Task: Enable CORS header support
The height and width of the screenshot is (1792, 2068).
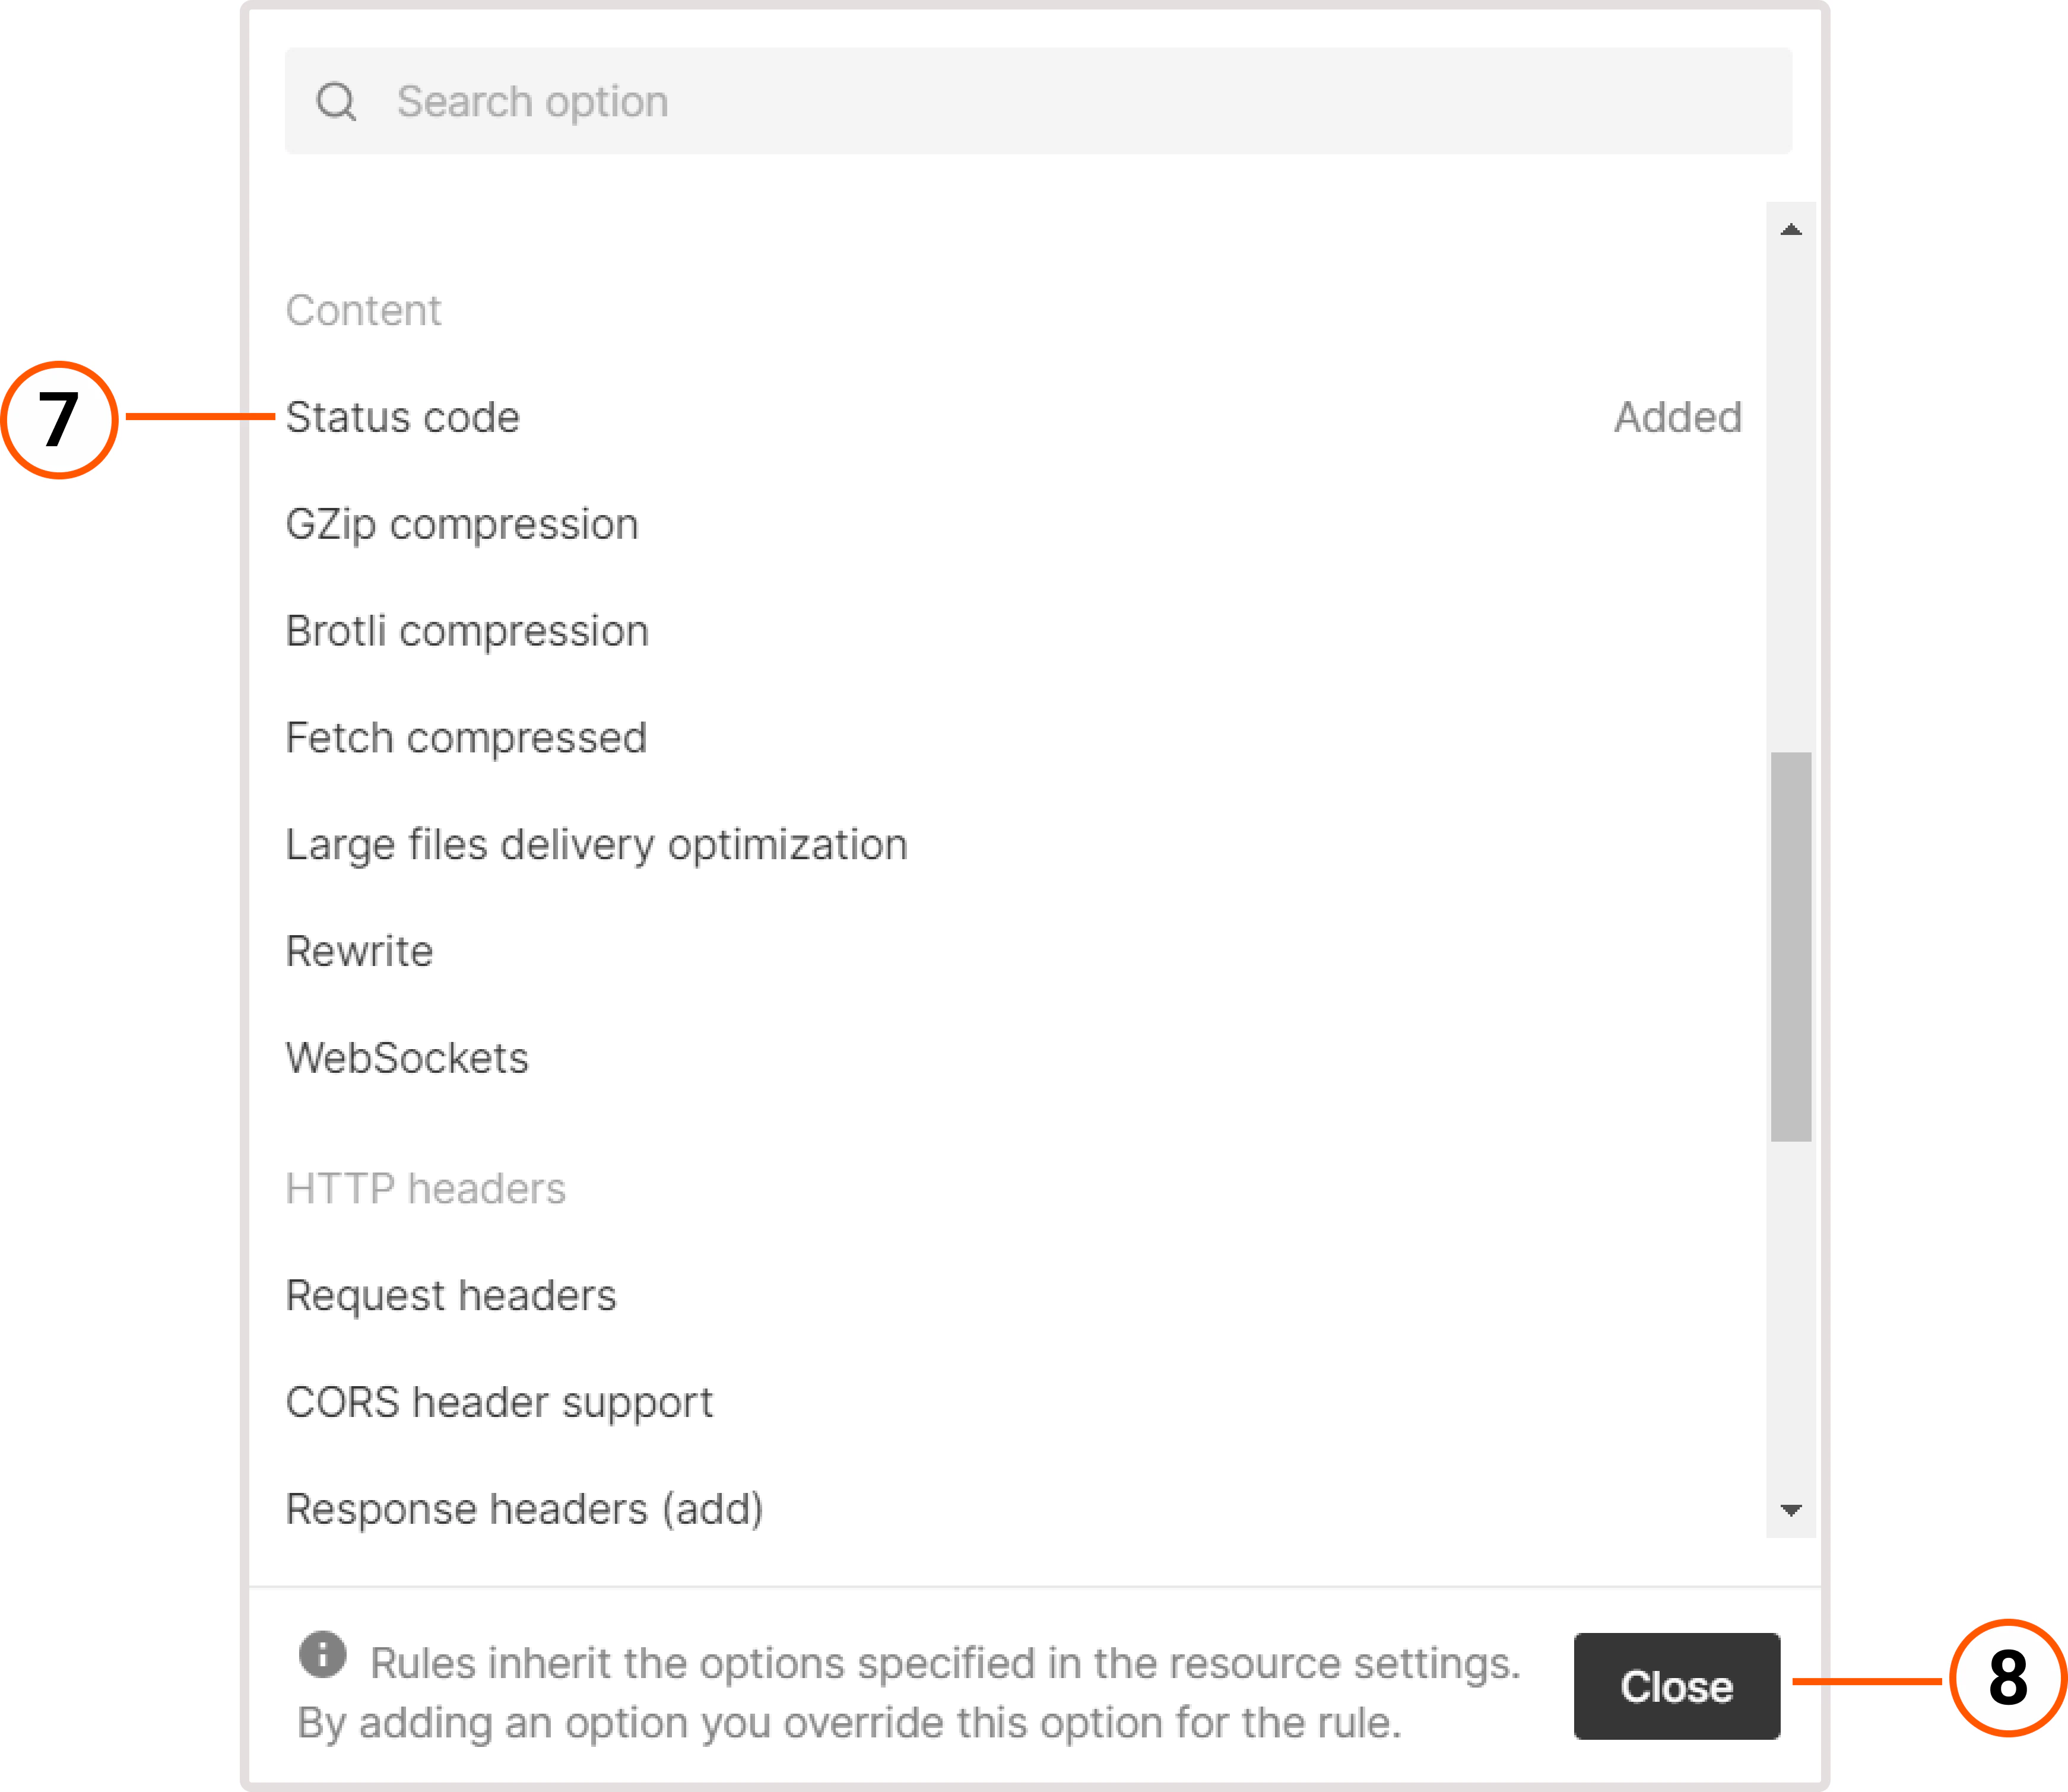Action: pyautogui.click(x=498, y=1401)
